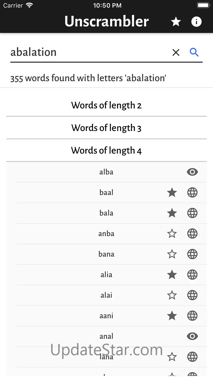This screenshot has width=213, height=378.
Task: Tap the blue search magnifier icon
Action: [194, 52]
